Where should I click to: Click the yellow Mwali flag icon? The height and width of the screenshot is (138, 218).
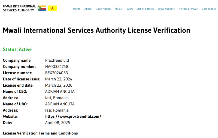(52, 8)
